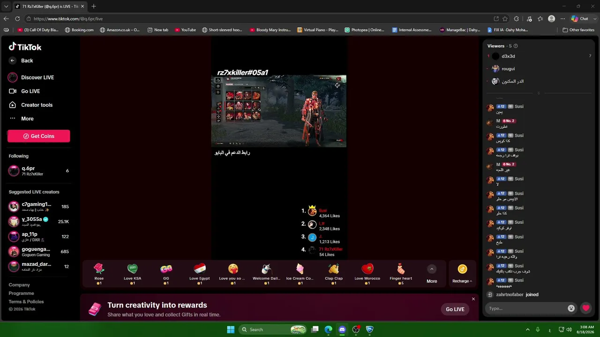
Task: Open Copilot Chat in browser
Action: point(580,19)
